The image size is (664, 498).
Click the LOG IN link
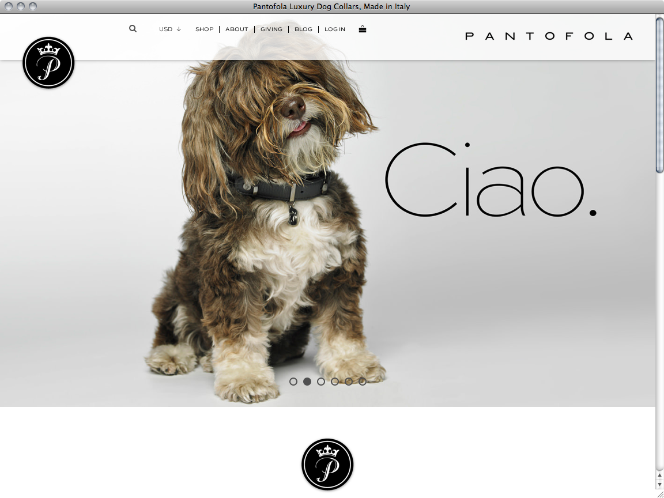click(335, 29)
